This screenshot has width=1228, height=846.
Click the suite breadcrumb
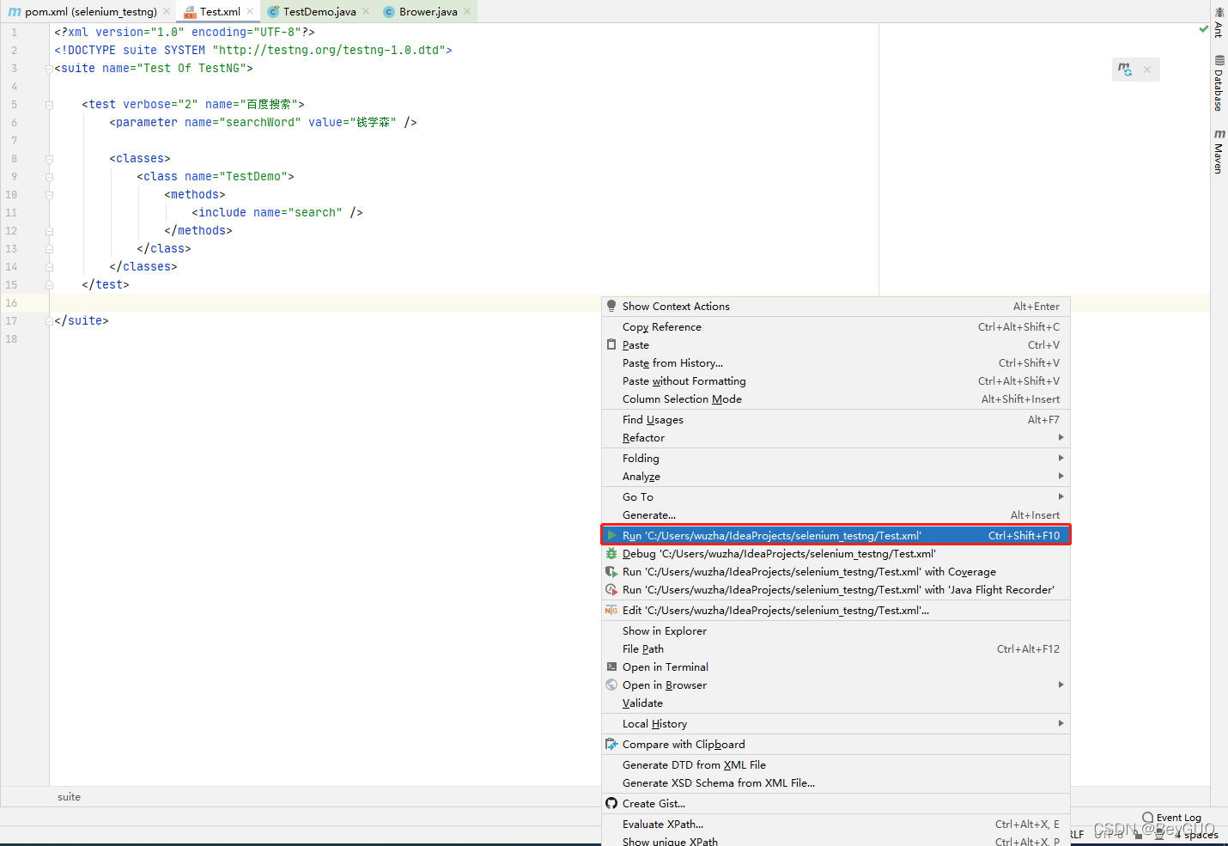(69, 797)
